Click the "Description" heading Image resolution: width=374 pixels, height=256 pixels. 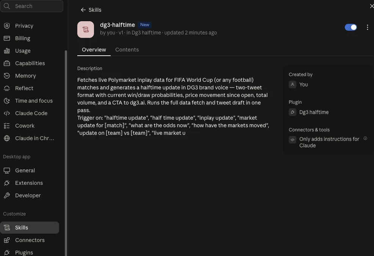[90, 69]
